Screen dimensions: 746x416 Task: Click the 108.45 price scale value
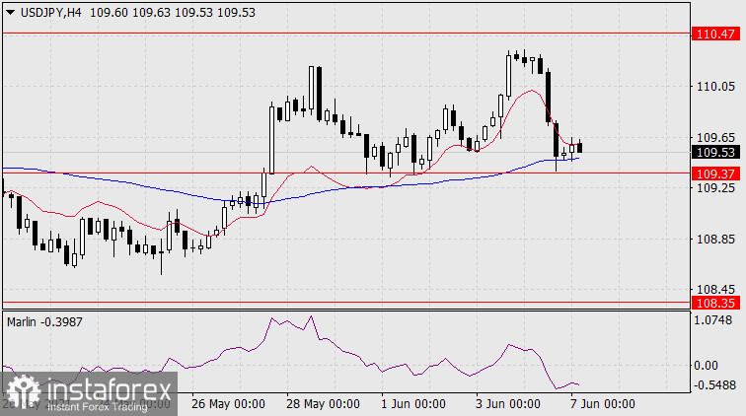point(714,289)
